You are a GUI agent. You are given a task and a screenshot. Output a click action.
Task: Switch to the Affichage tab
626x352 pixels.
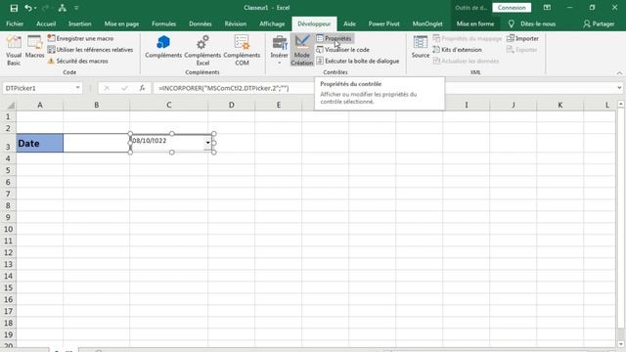272,23
